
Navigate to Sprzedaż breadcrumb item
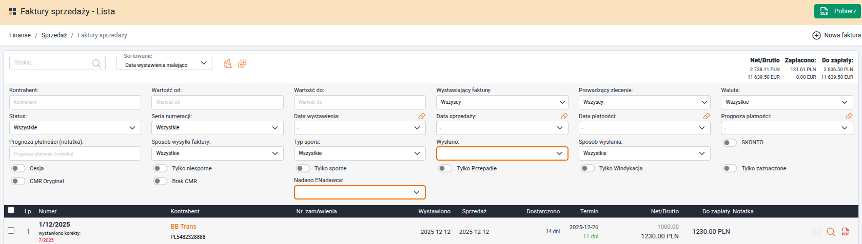54,35
